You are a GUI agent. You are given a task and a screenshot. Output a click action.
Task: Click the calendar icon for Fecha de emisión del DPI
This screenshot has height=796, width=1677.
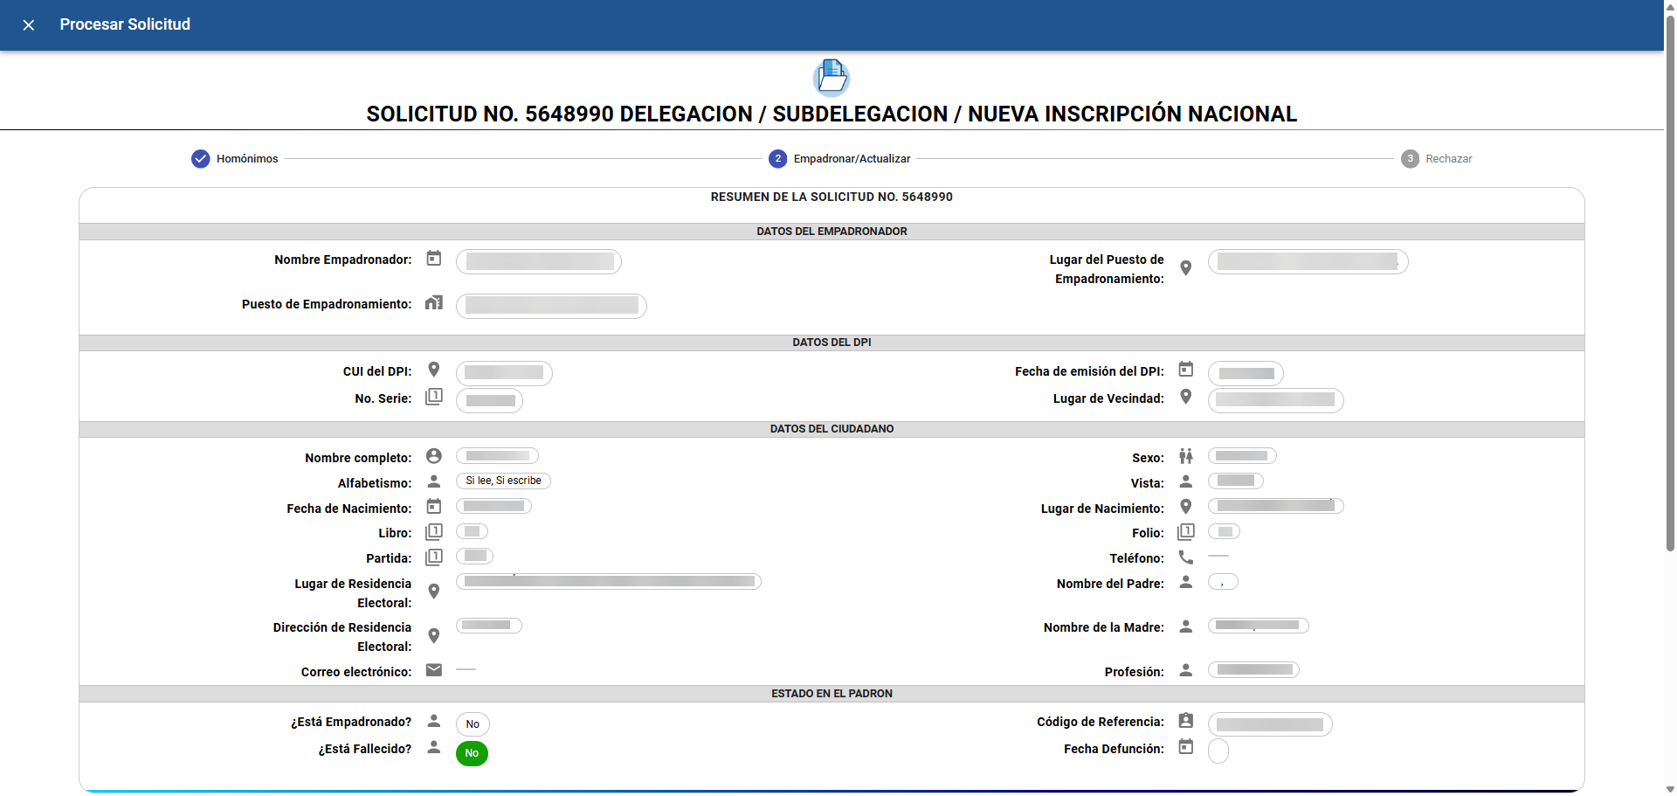tap(1185, 370)
